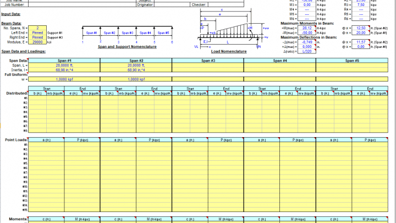
Task: Select the M3 support moment cell 0,00
Action: click(x=307, y=5)
